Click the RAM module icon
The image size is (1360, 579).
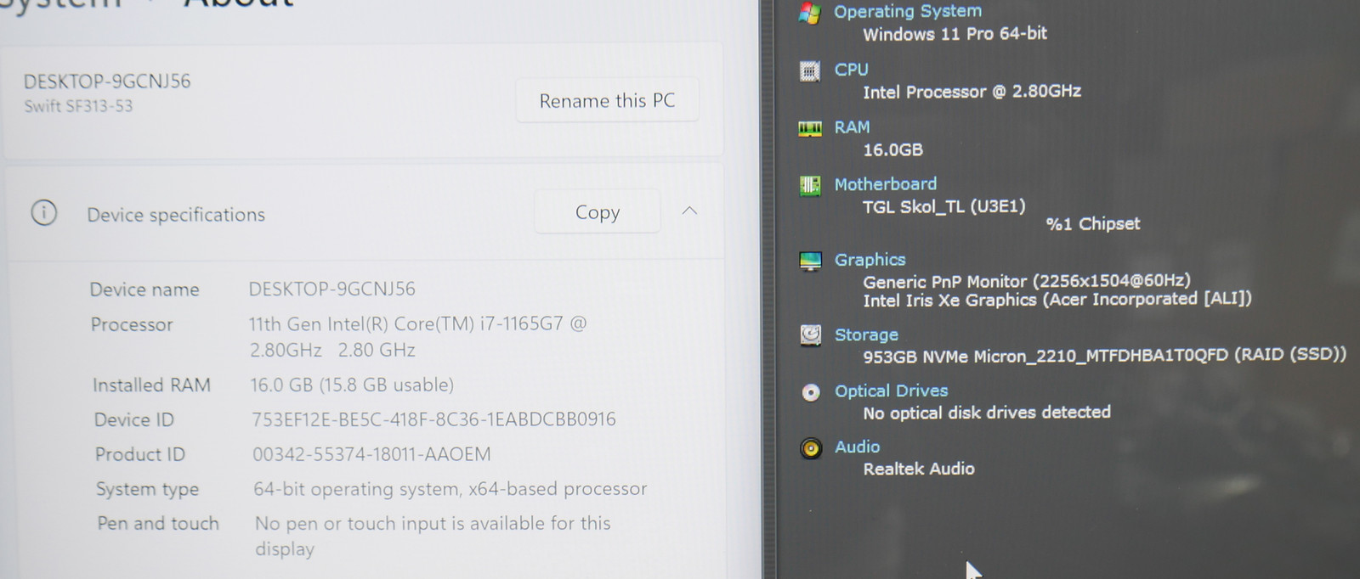[810, 129]
